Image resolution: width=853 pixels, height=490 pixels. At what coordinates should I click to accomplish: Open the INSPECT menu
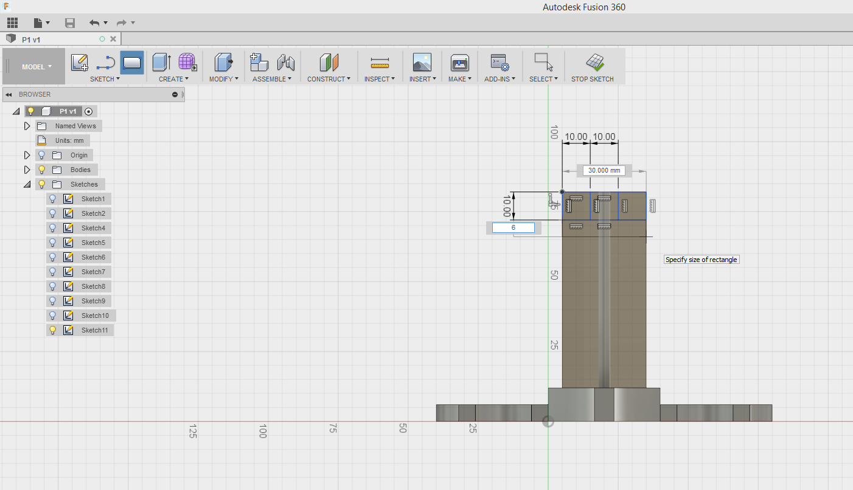[x=380, y=79]
